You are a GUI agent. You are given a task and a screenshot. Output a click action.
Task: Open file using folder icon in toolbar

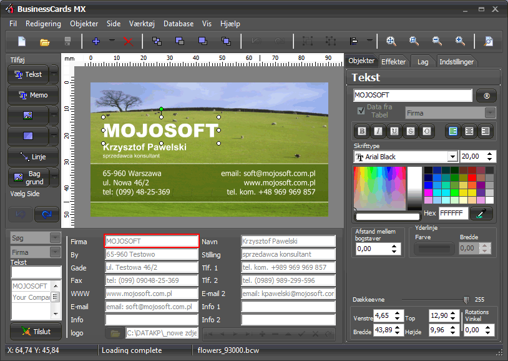tap(45, 41)
